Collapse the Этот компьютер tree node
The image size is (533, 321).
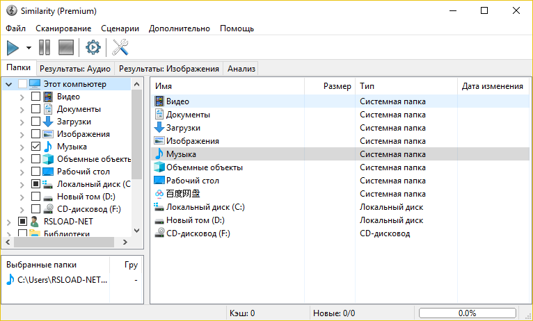click(x=9, y=84)
